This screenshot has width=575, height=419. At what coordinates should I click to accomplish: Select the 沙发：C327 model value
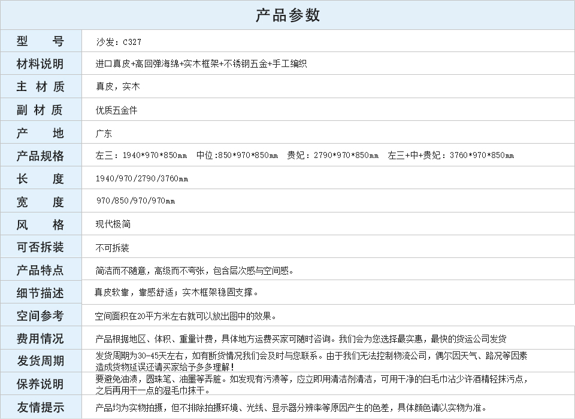(119, 42)
